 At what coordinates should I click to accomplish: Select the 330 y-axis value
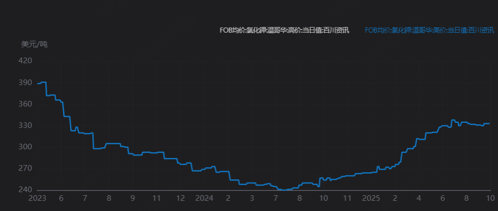tap(26, 126)
